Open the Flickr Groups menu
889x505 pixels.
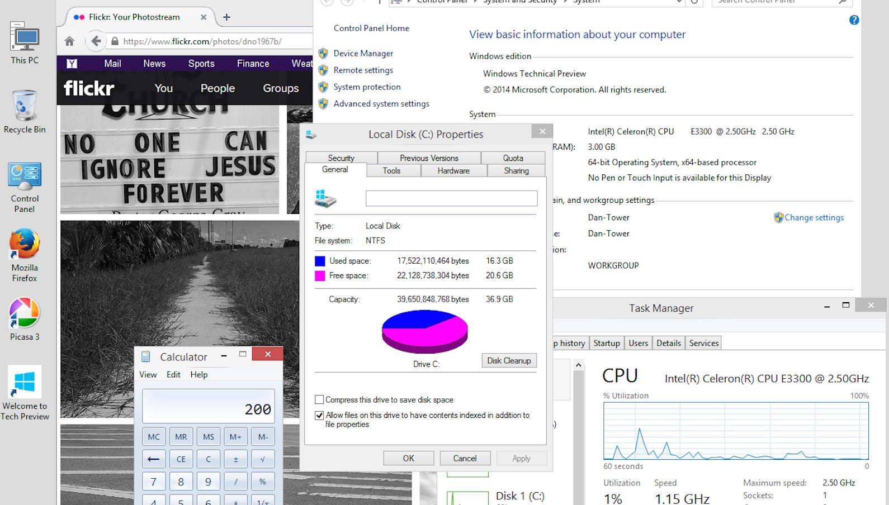pyautogui.click(x=281, y=88)
